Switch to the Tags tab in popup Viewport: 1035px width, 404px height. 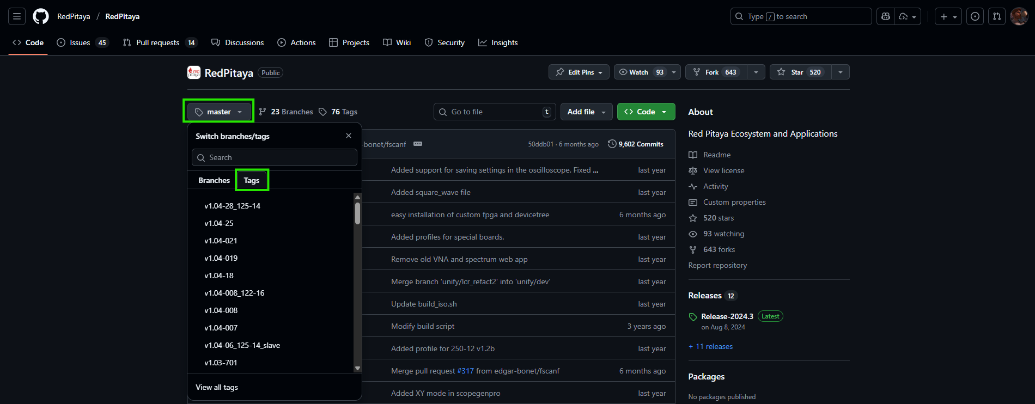tap(252, 180)
